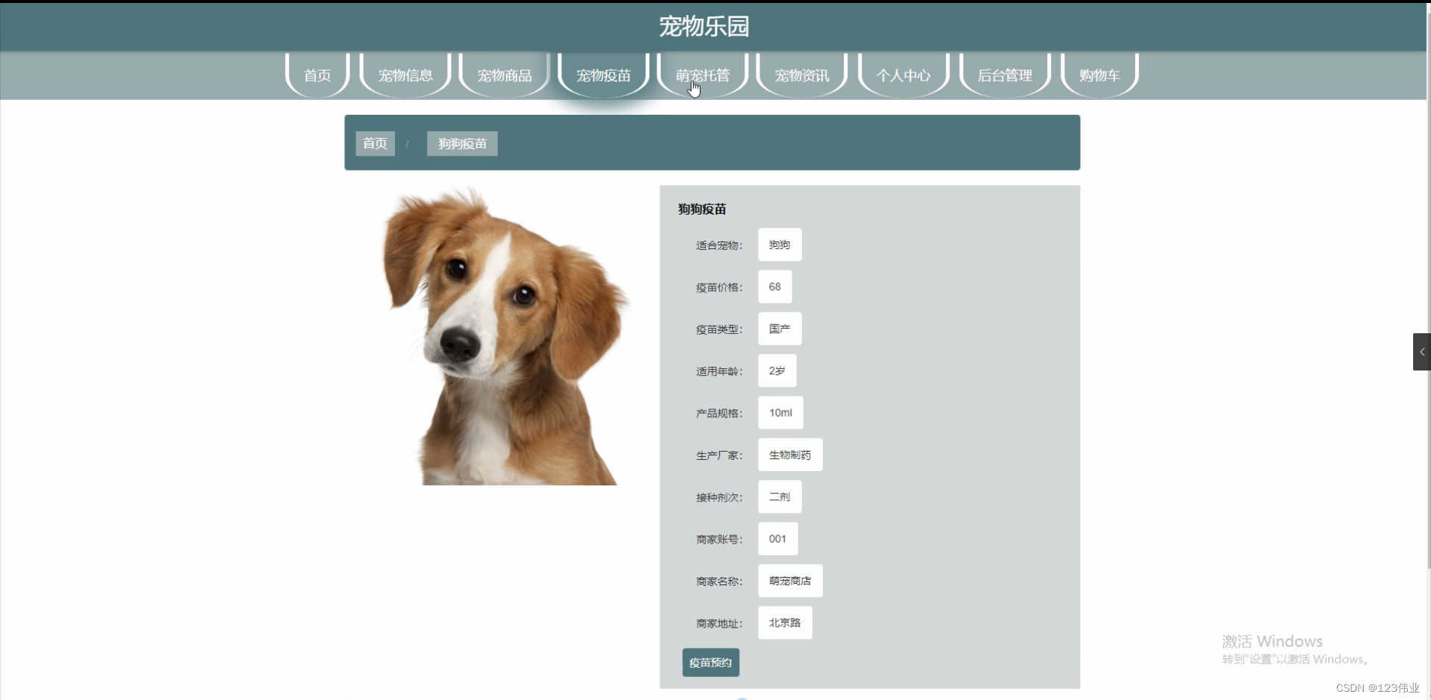Click the 宠物疫苗 vaccine section
Screen dimensions: 1431x700
coord(603,75)
